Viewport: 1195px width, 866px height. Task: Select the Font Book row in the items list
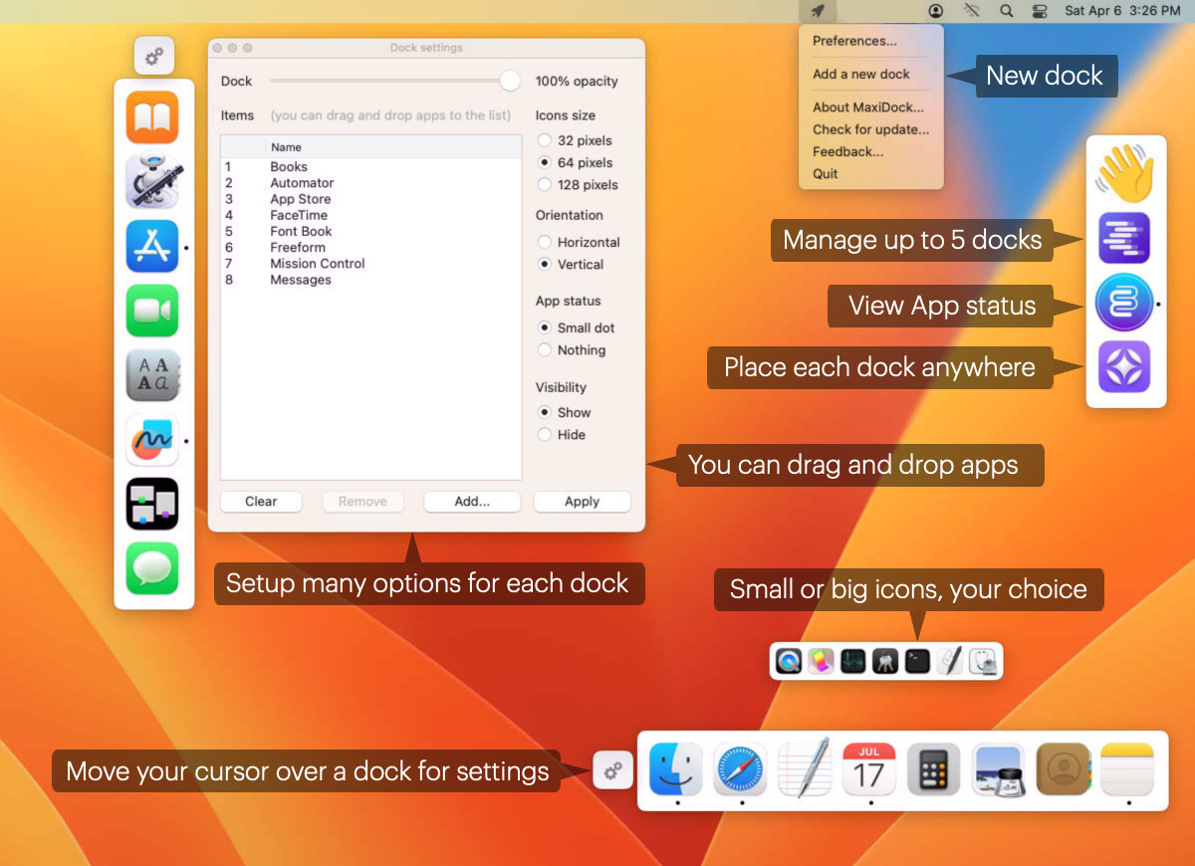(370, 232)
